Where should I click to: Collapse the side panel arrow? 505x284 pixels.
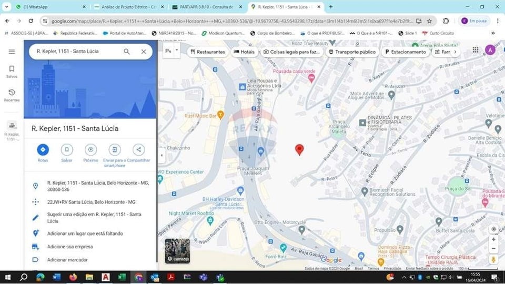(x=161, y=156)
